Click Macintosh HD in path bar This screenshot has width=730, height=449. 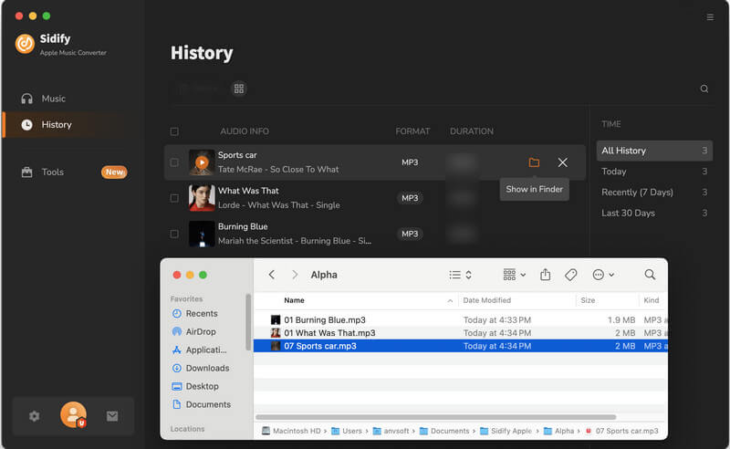click(291, 431)
